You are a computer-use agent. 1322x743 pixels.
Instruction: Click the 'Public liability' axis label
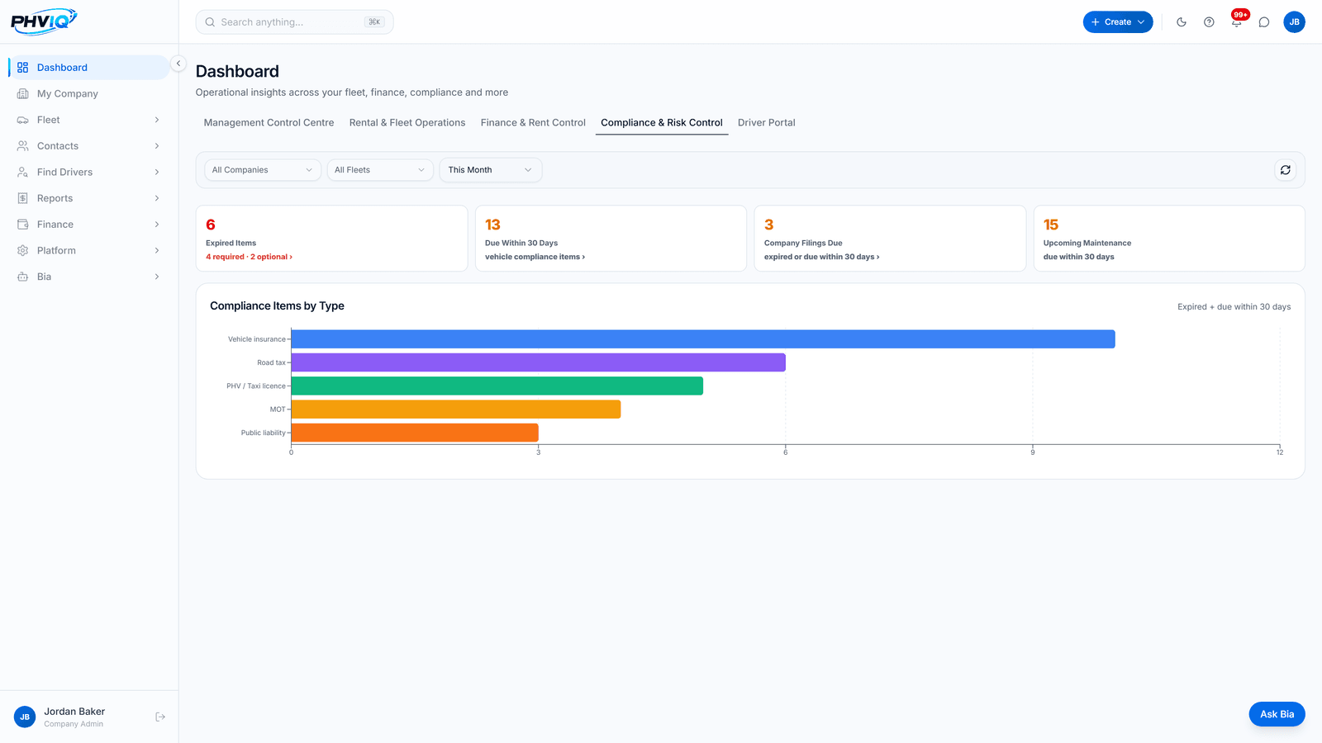coord(264,433)
